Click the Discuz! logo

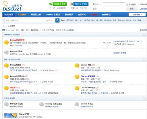[x=12, y=6]
